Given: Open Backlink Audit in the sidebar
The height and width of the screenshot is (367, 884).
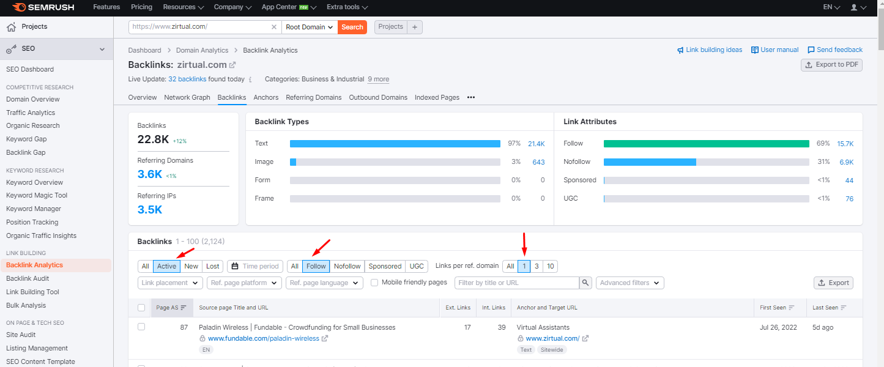Looking at the screenshot, I should click(28, 279).
